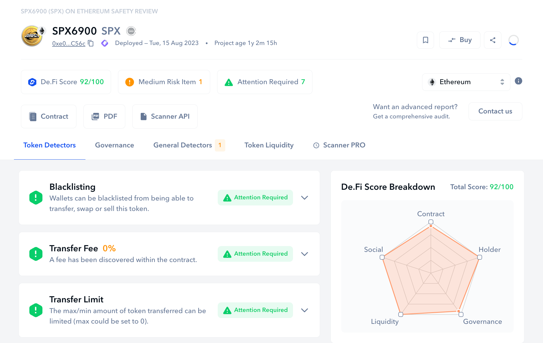The height and width of the screenshot is (343, 543).
Task: Click the green hexagon icon beside Transfer Limit
Action: [x=36, y=310]
